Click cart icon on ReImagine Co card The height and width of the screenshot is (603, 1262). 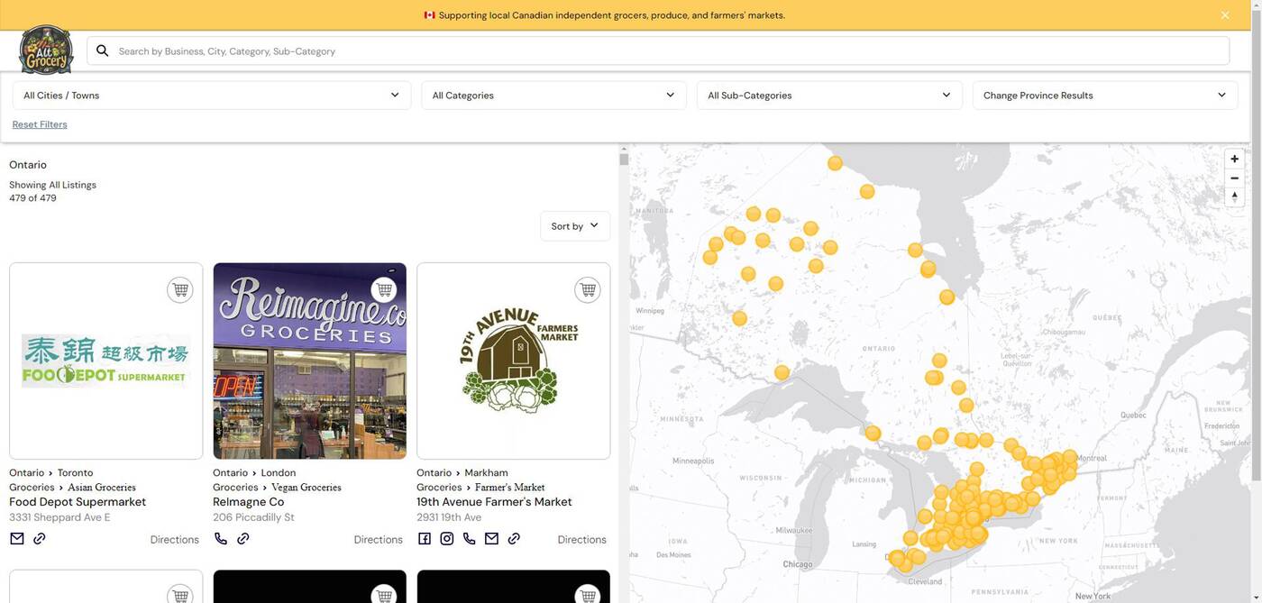click(x=384, y=290)
